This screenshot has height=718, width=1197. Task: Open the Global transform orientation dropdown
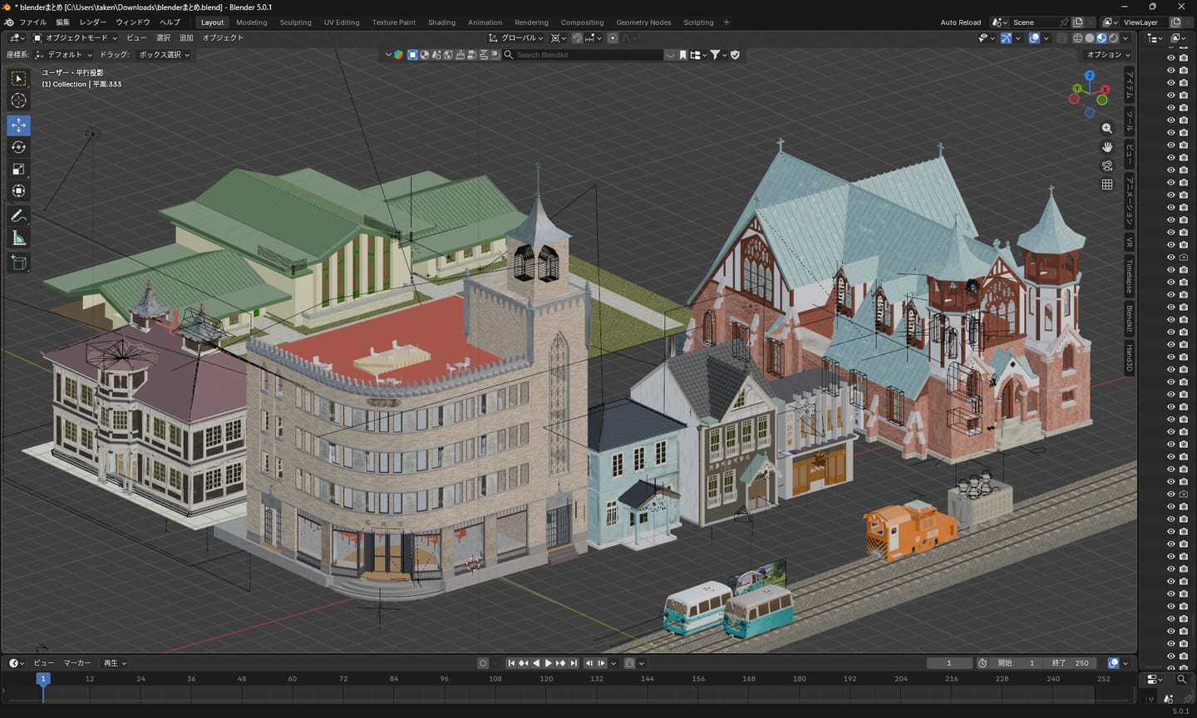(x=516, y=38)
